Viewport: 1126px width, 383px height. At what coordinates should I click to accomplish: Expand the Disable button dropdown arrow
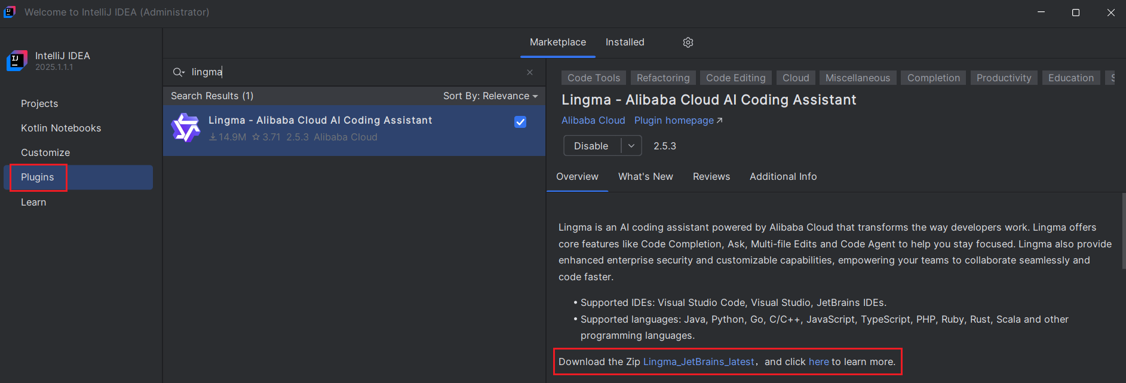pos(631,146)
